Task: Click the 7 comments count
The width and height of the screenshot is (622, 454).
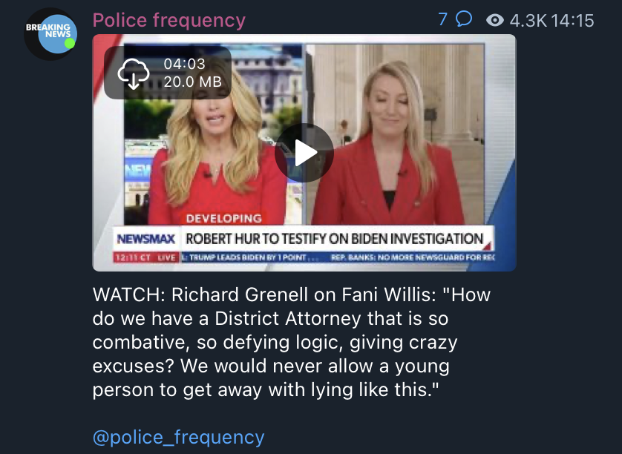Action: [442, 19]
